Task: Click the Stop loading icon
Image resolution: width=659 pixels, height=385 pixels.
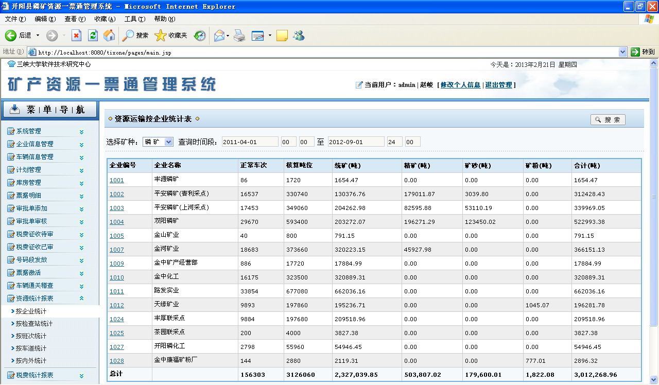Action: 76,36
